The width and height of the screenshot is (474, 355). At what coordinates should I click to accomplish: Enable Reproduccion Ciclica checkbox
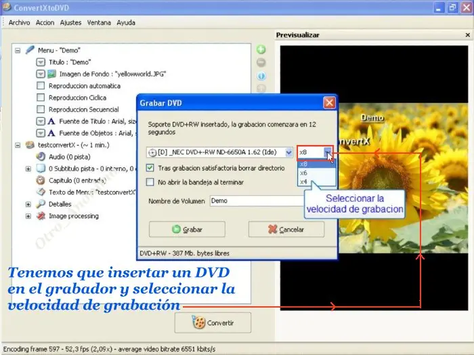click(x=41, y=98)
